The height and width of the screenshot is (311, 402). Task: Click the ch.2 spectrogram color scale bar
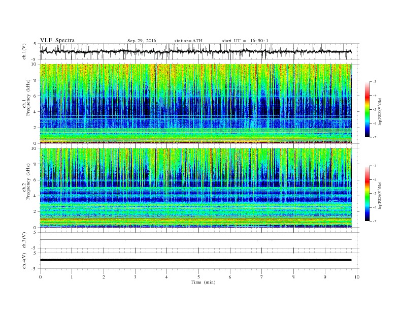point(367,193)
